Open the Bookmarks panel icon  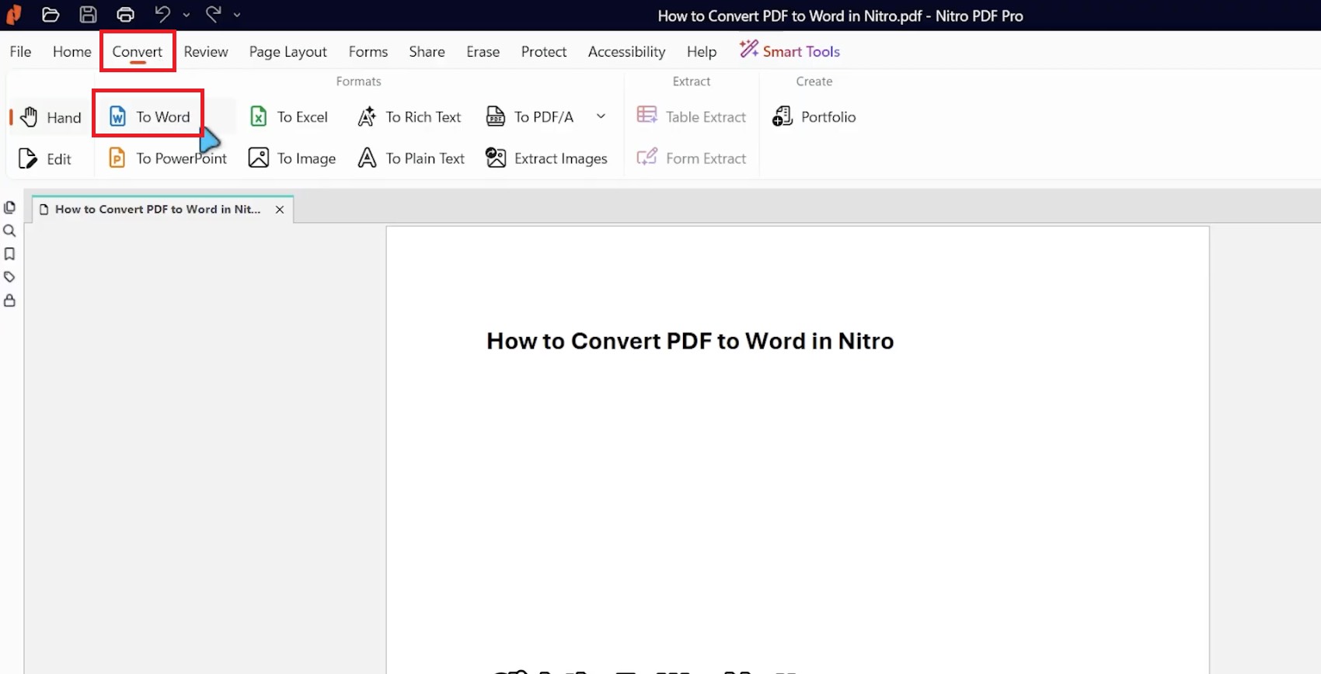(x=9, y=254)
